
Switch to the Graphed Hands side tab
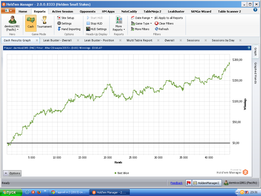(255, 73)
